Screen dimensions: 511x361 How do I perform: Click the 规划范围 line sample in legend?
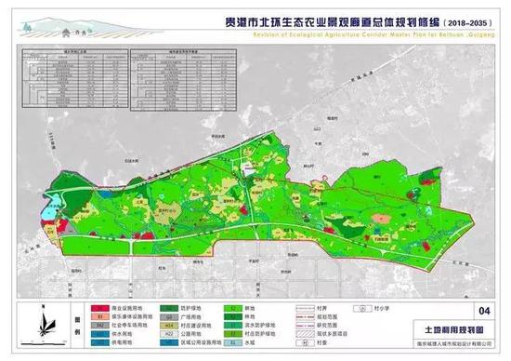tap(306, 317)
